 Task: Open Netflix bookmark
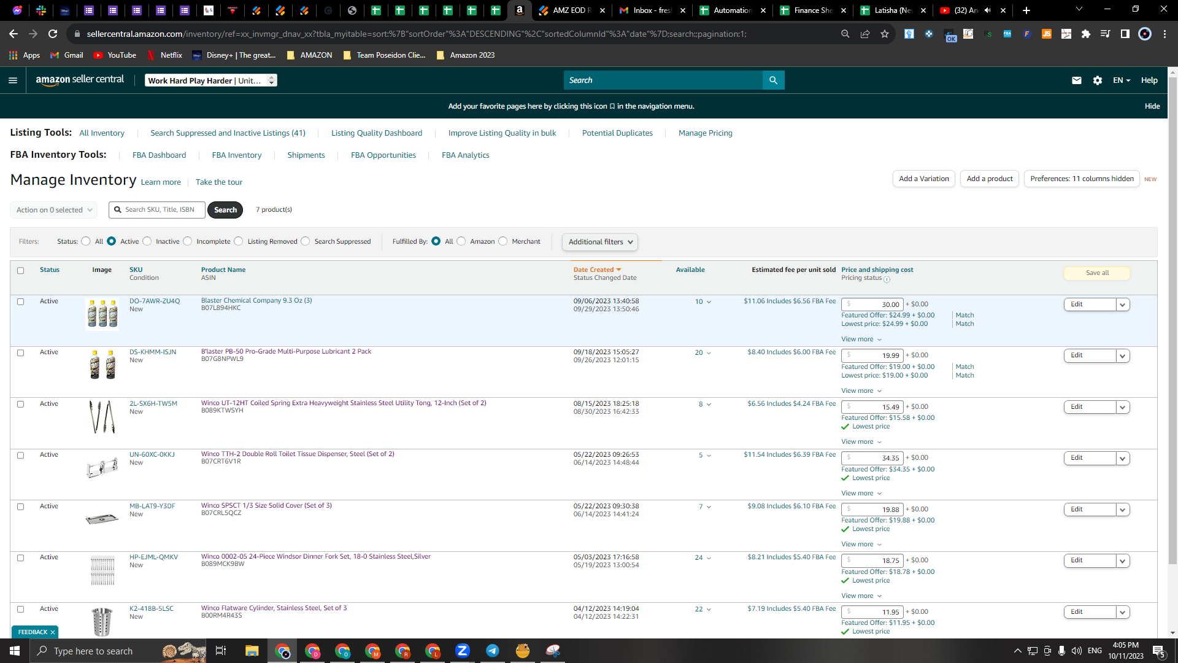pos(164,55)
